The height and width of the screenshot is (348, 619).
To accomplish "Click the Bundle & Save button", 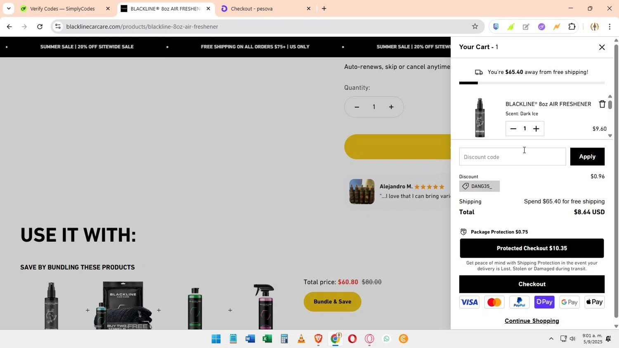I will click(332, 302).
